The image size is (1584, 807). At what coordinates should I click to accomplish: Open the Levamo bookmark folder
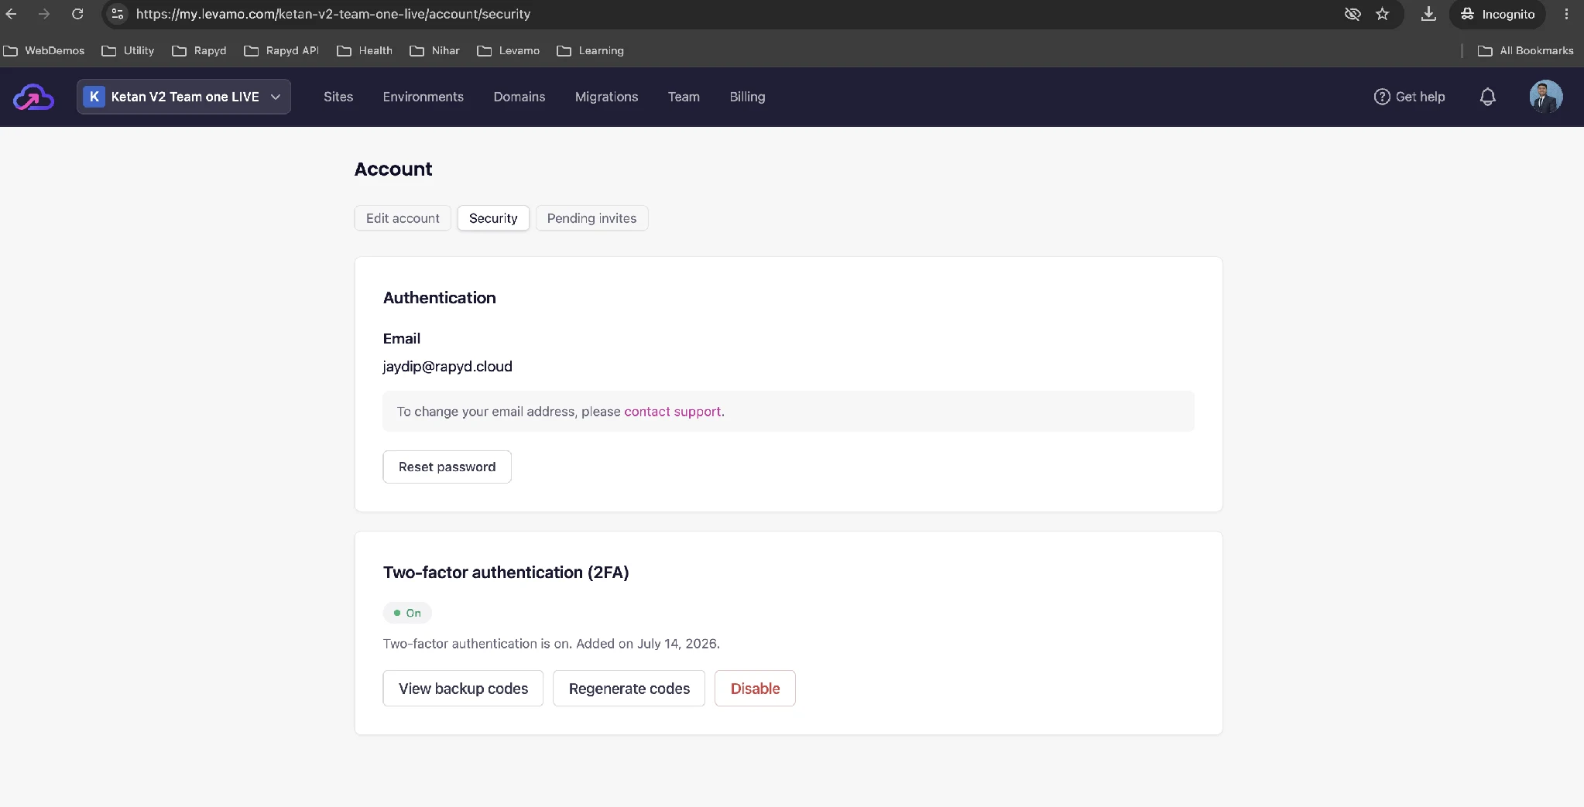509,50
